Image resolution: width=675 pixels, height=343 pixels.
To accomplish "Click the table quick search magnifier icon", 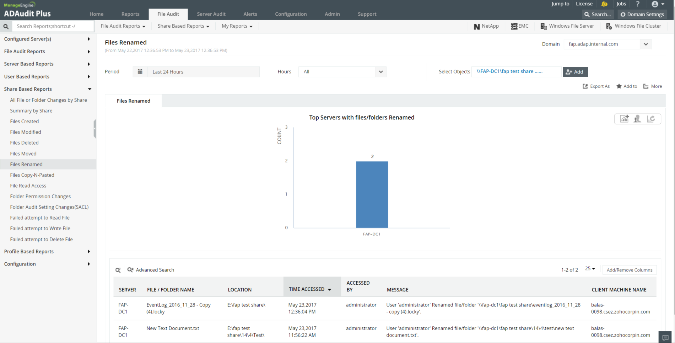I will (x=118, y=270).
